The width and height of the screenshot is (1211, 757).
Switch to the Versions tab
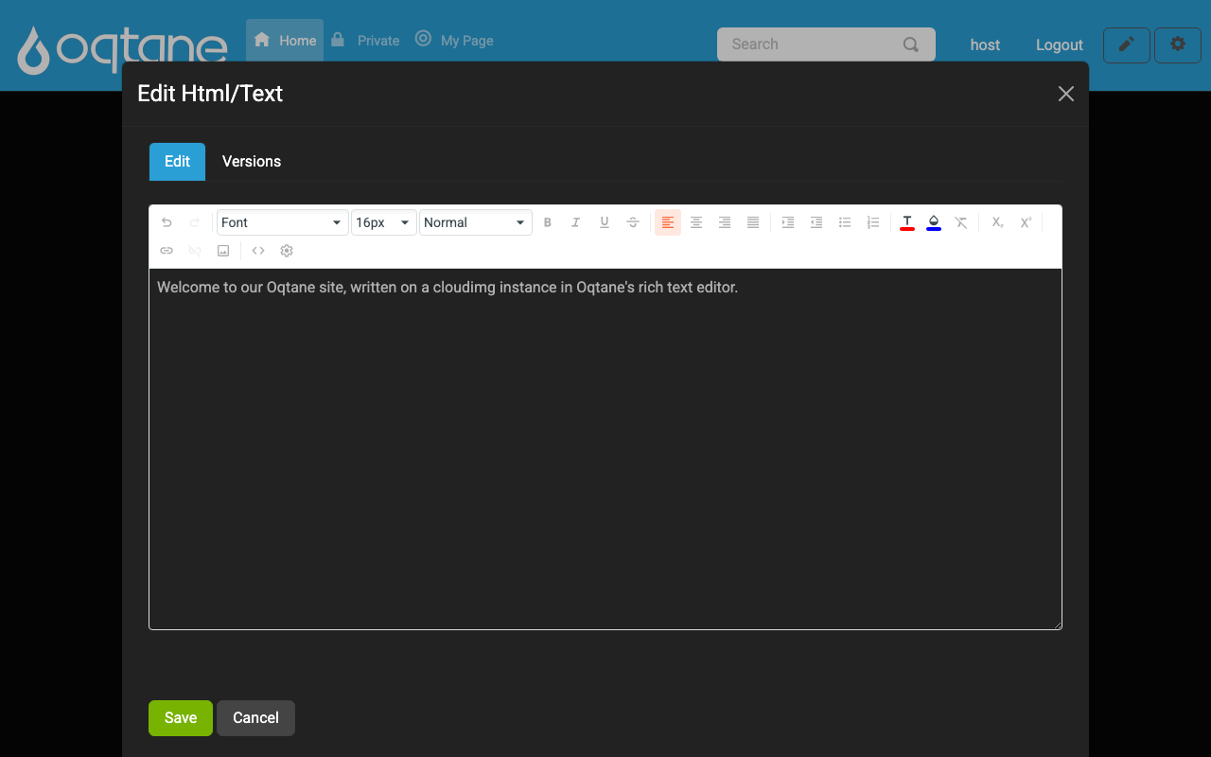click(x=252, y=162)
